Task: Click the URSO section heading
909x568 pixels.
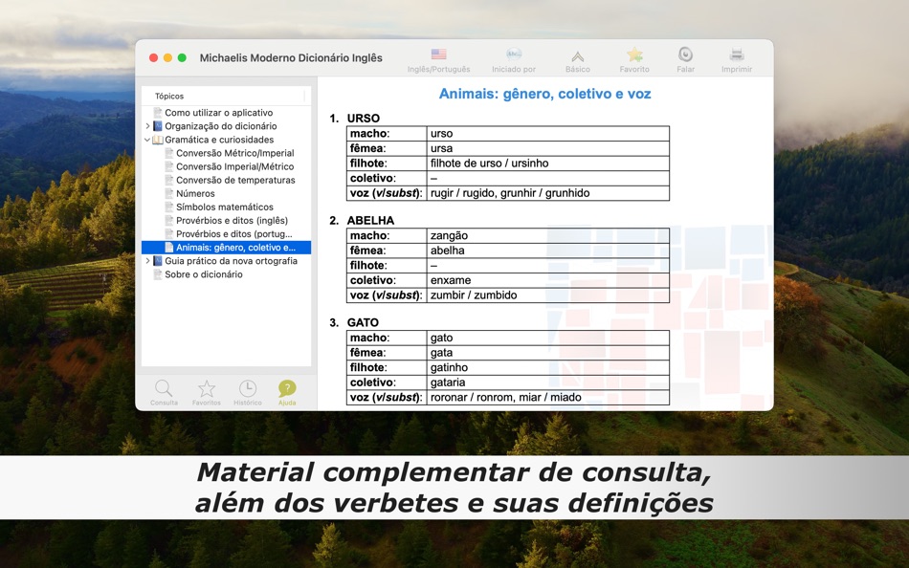Action: 363,119
